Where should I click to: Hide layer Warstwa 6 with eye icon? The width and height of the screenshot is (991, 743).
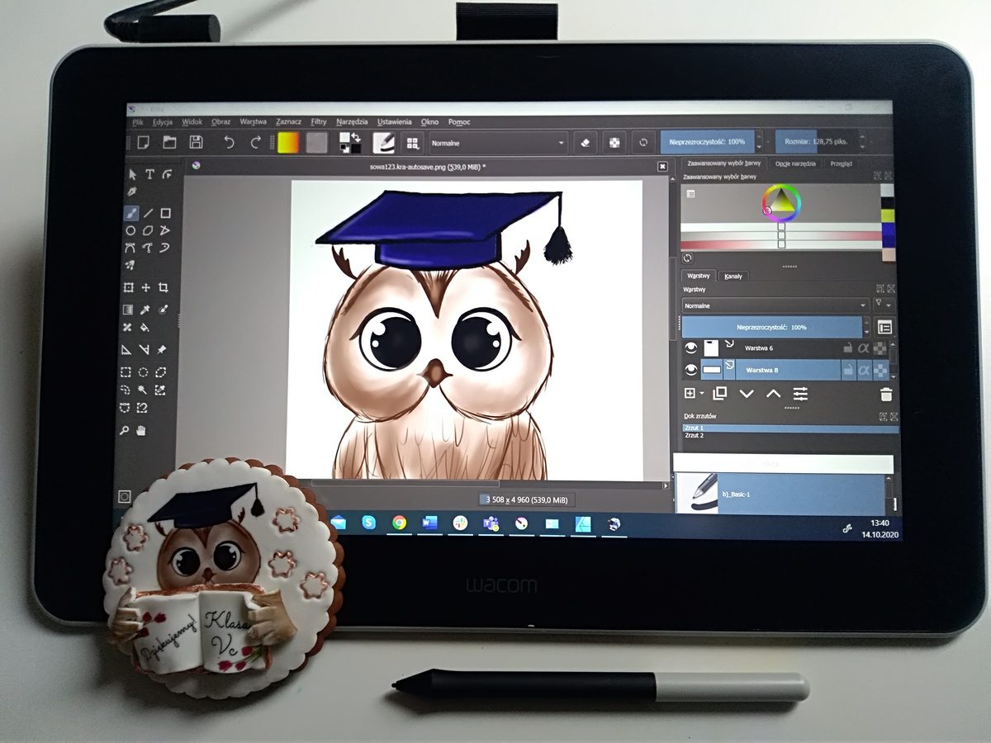690,348
